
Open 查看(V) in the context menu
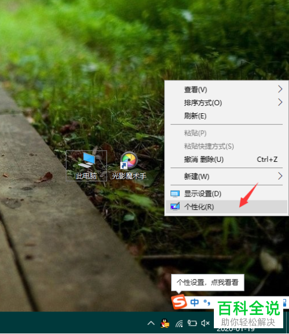227,90
